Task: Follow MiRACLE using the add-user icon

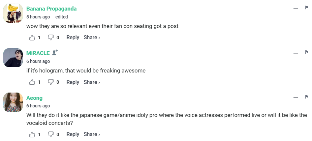Action: click(55, 53)
